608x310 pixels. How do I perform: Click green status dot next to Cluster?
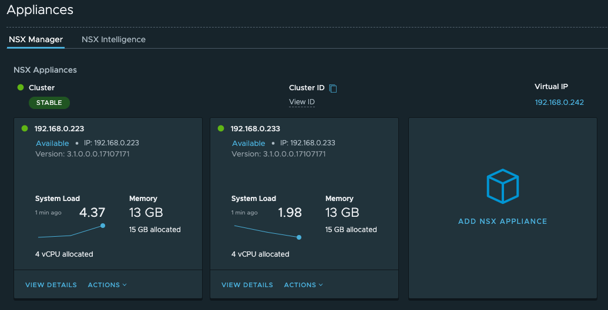pyautogui.click(x=21, y=87)
